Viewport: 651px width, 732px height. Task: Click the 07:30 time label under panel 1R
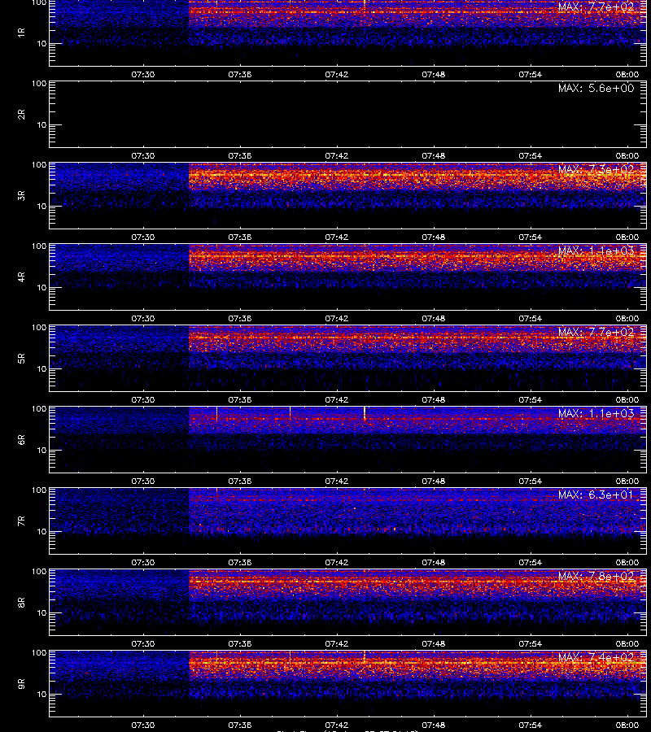tap(143, 74)
